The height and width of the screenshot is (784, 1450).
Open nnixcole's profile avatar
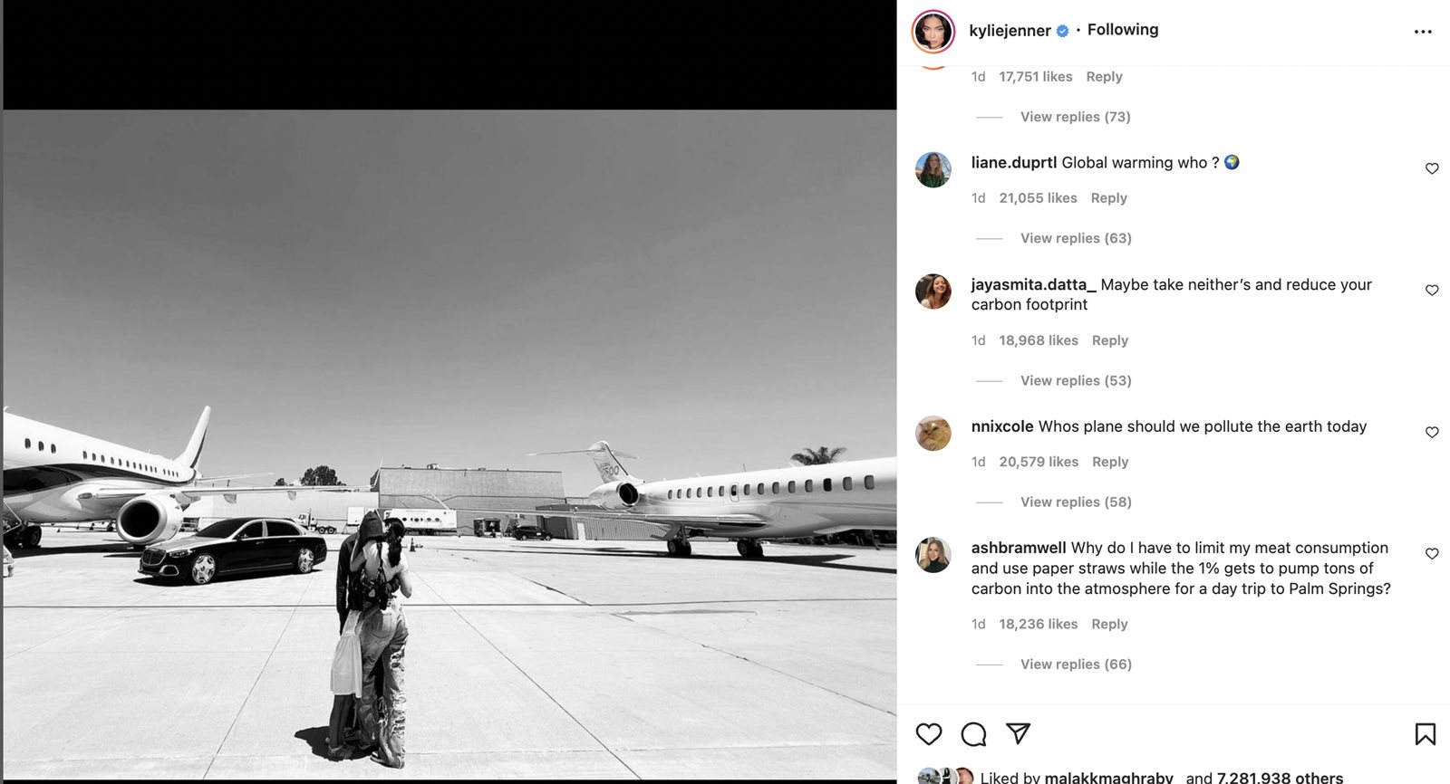point(933,434)
